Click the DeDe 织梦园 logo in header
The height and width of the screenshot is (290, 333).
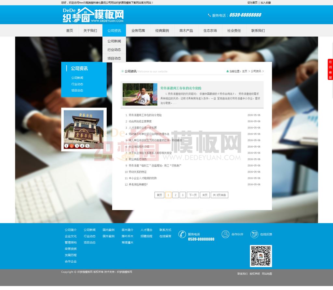(93, 15)
